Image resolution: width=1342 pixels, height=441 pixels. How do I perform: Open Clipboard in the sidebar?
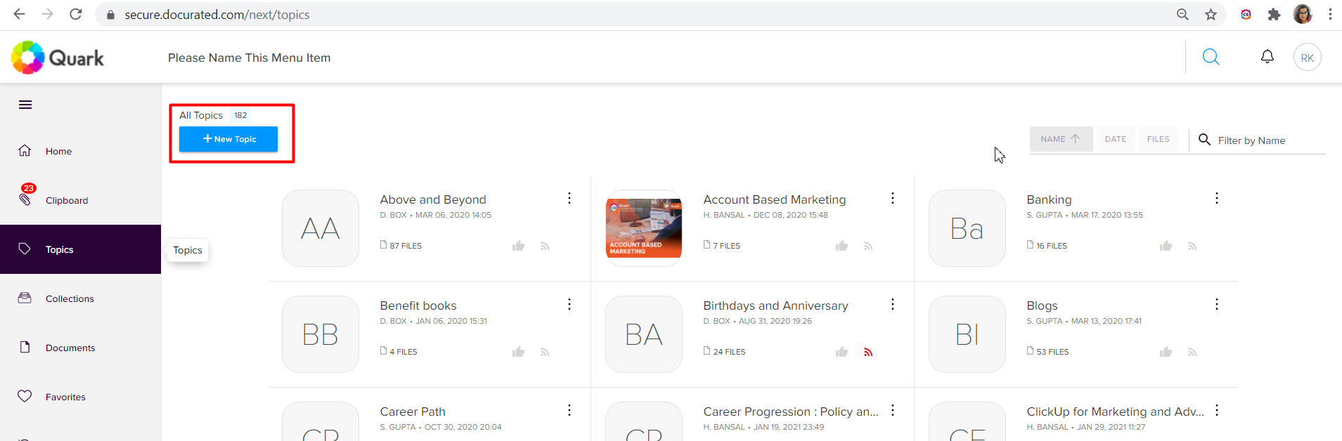(81, 200)
